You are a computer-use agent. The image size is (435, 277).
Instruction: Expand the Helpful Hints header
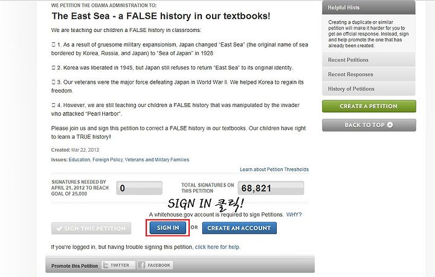click(x=369, y=7)
